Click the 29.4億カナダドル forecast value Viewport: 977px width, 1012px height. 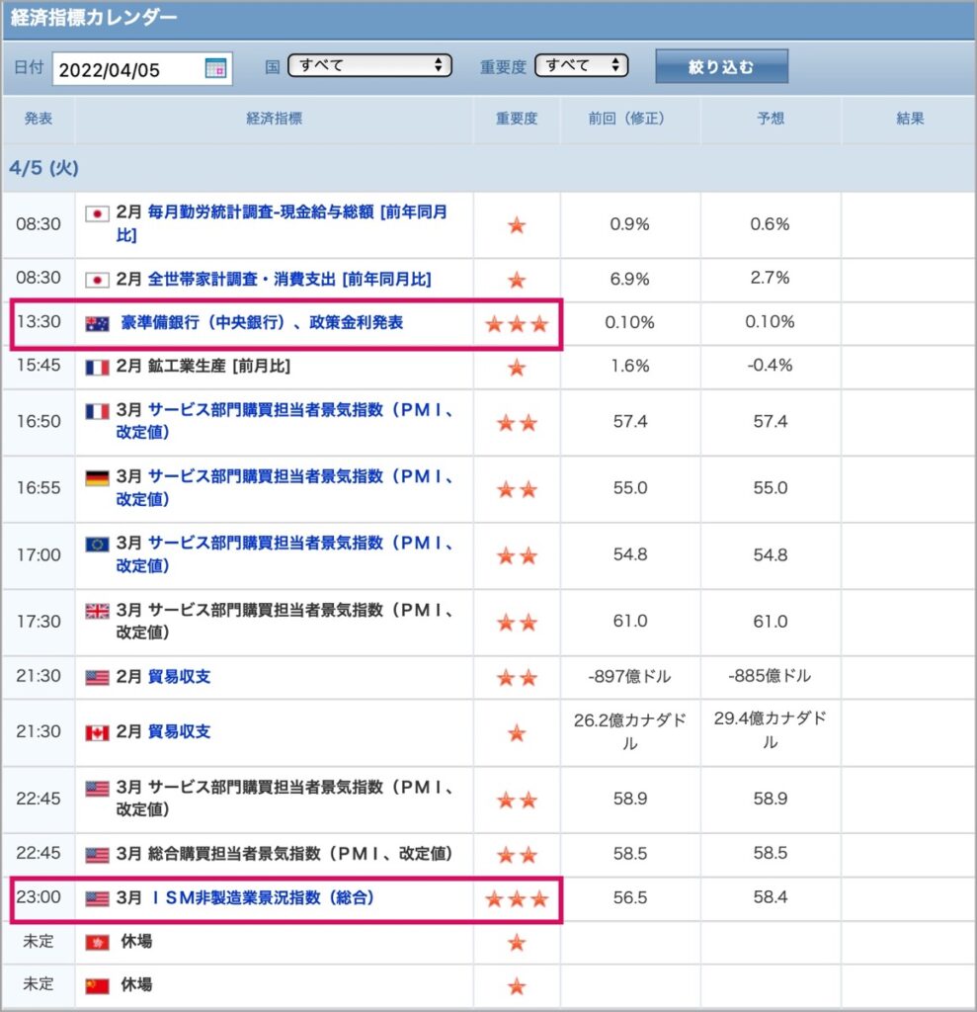[x=771, y=730]
